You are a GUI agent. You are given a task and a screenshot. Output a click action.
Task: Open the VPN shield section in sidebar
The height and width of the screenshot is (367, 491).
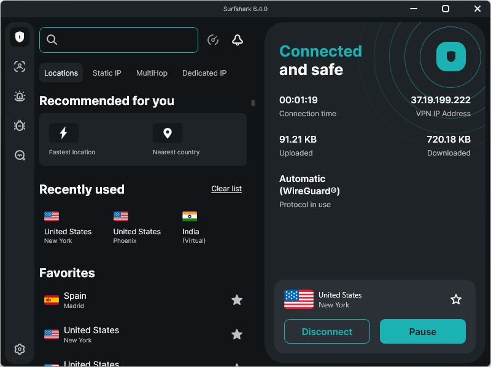(x=20, y=37)
